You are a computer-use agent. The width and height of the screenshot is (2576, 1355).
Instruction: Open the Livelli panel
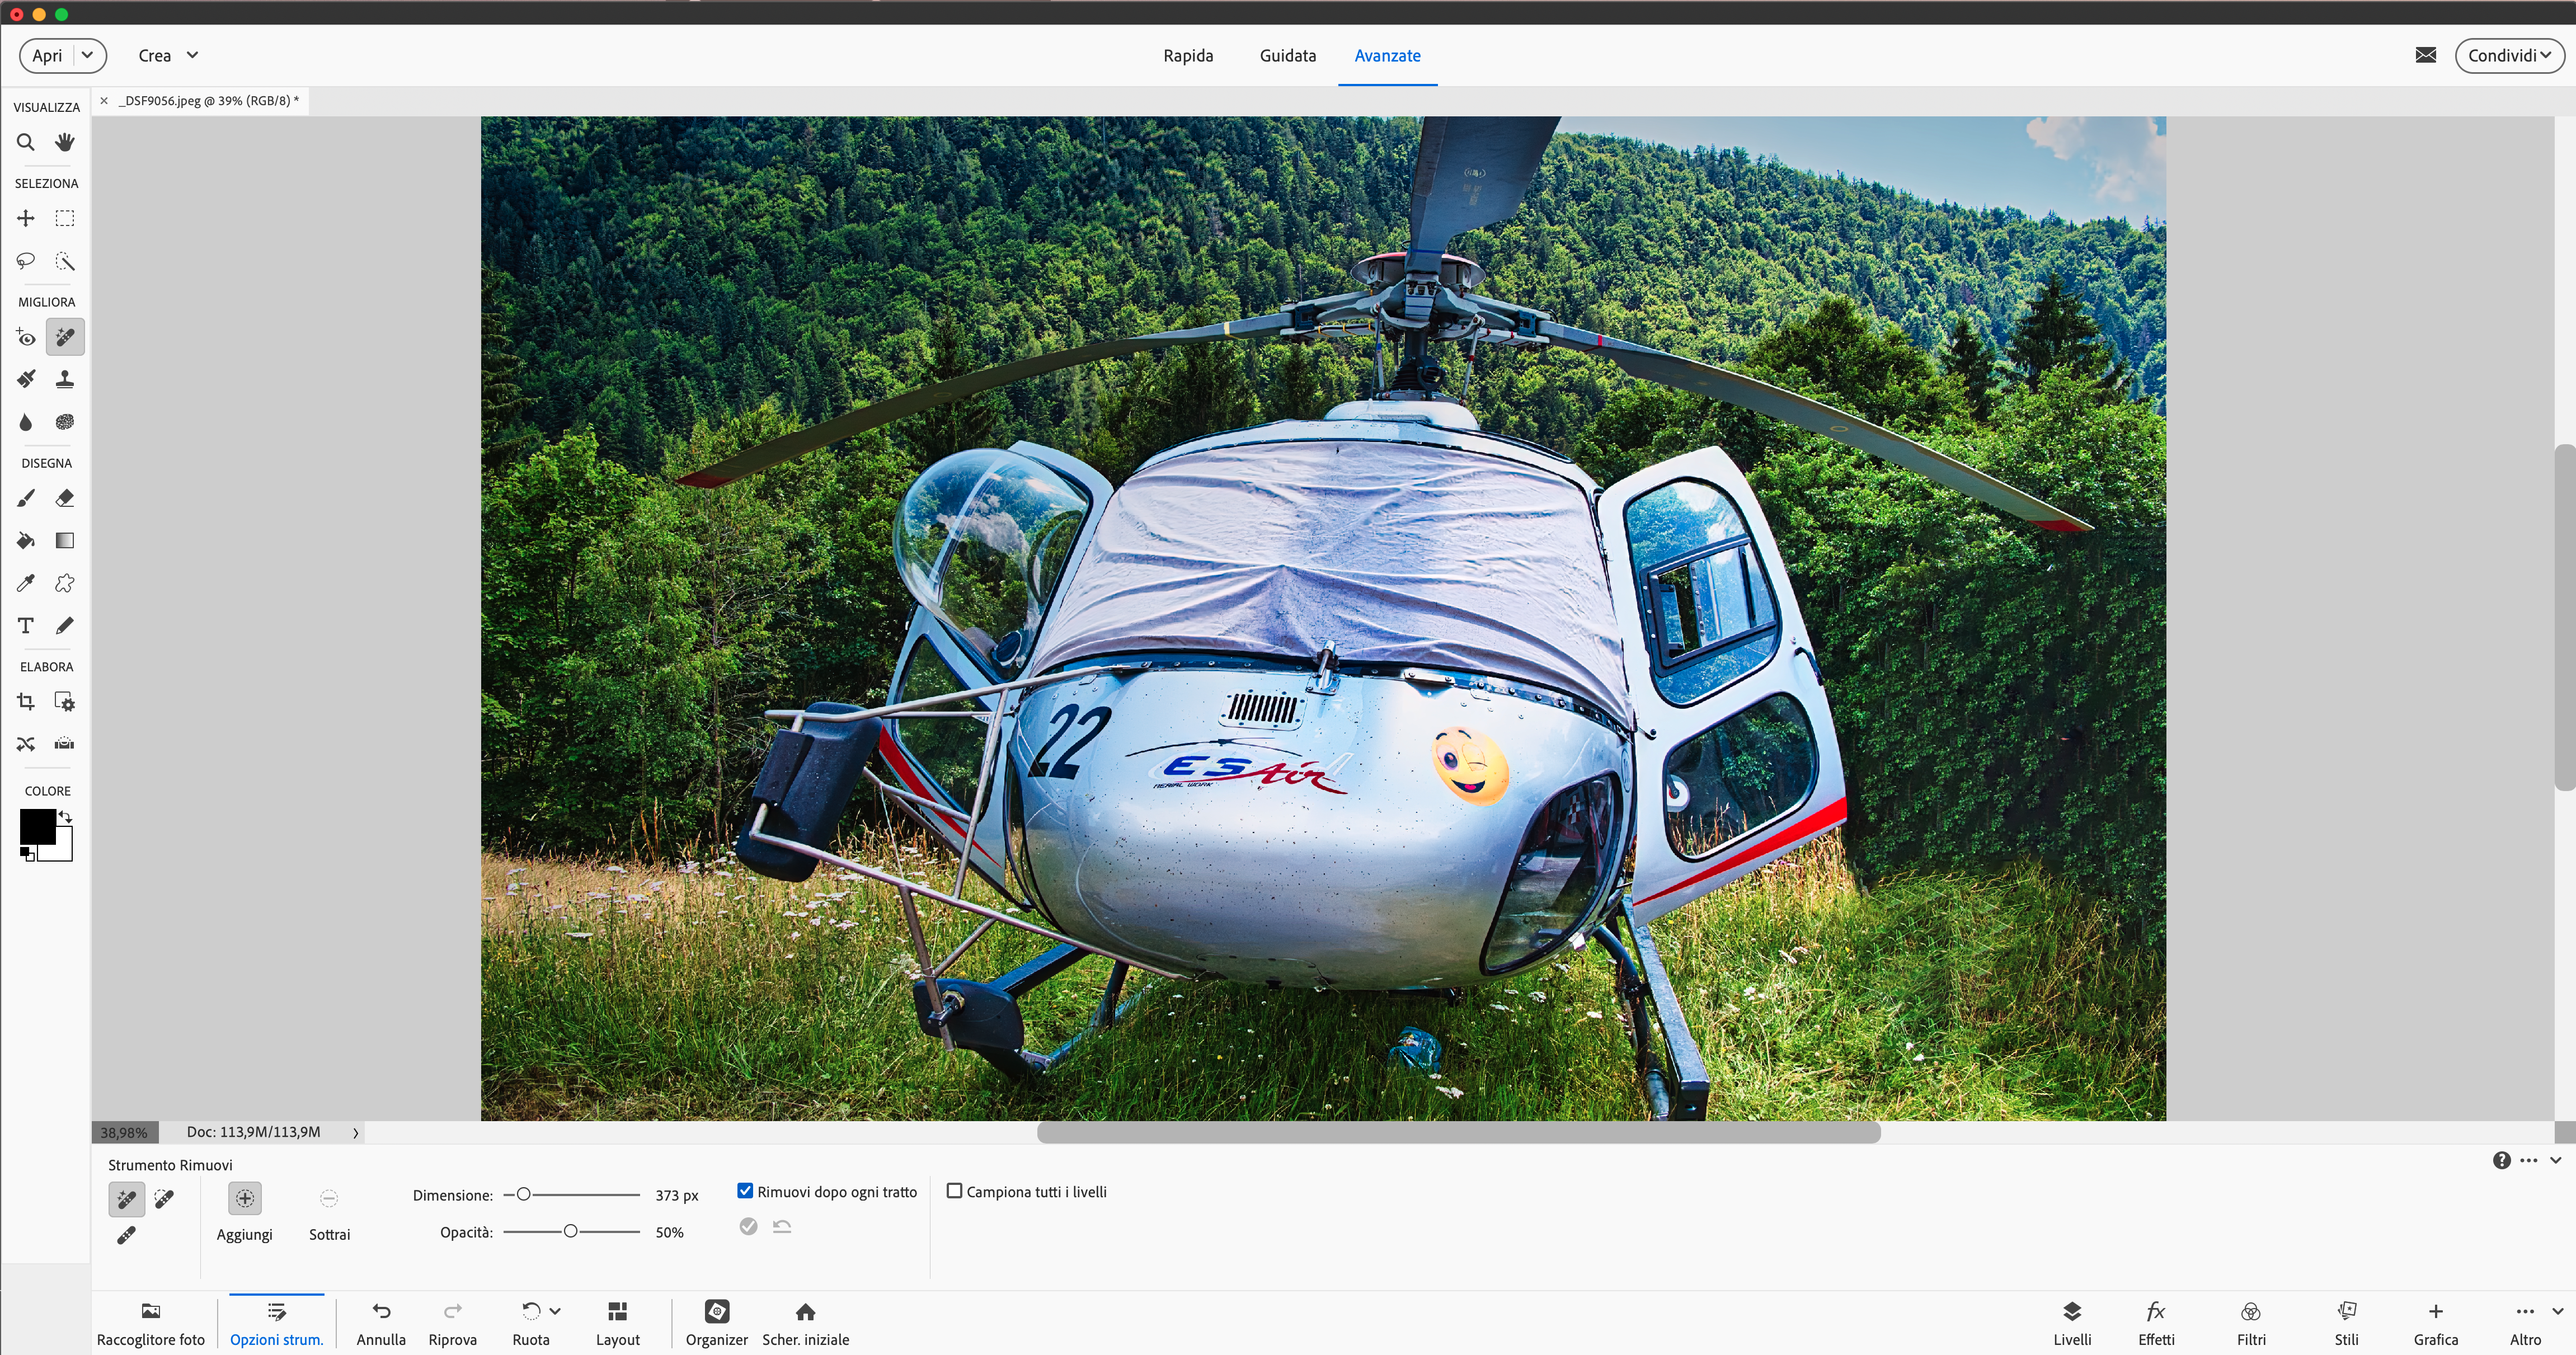tap(2071, 1322)
